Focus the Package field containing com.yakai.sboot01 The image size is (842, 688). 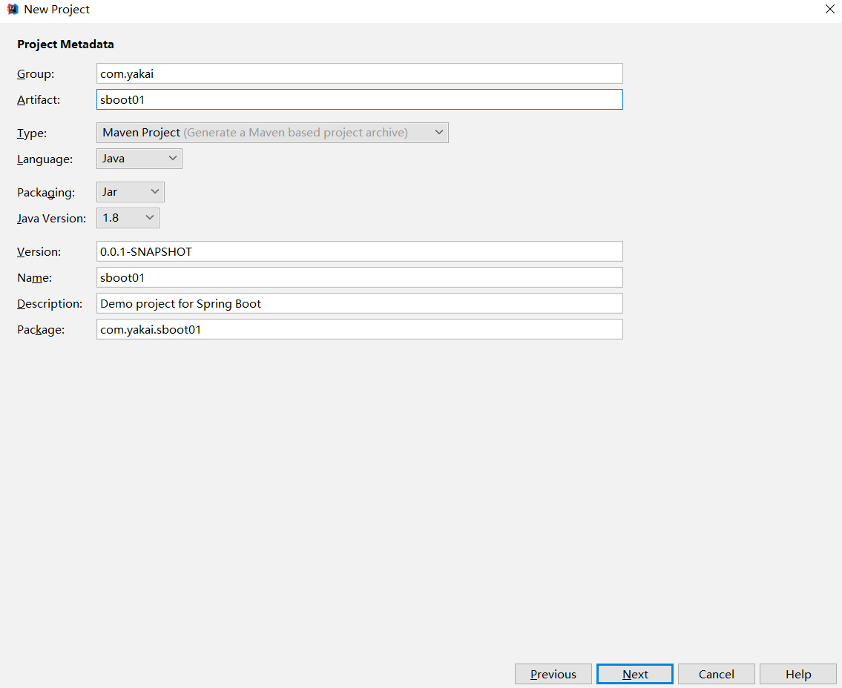pos(359,329)
